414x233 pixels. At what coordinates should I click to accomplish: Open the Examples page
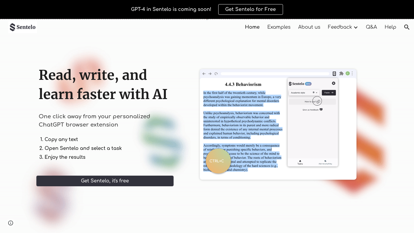coord(279,27)
